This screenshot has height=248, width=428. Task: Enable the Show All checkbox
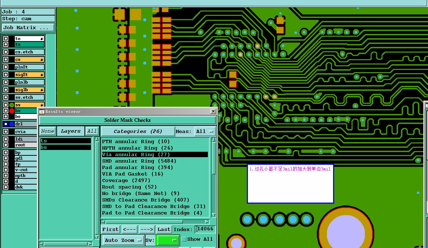[184, 239]
